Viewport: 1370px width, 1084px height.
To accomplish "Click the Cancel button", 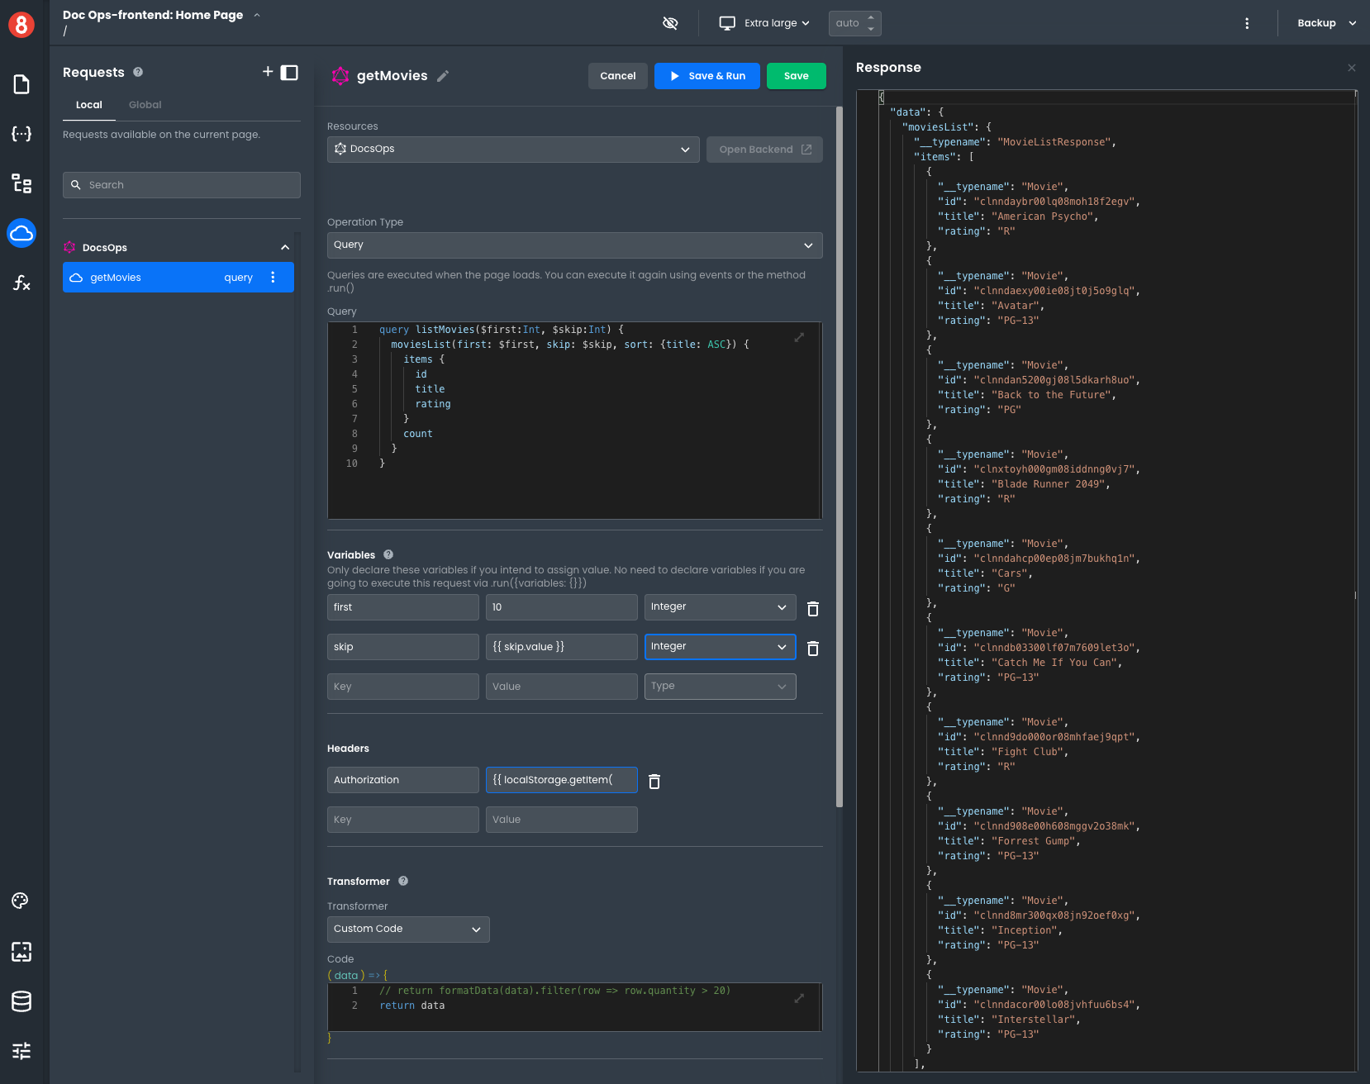I will coord(617,76).
